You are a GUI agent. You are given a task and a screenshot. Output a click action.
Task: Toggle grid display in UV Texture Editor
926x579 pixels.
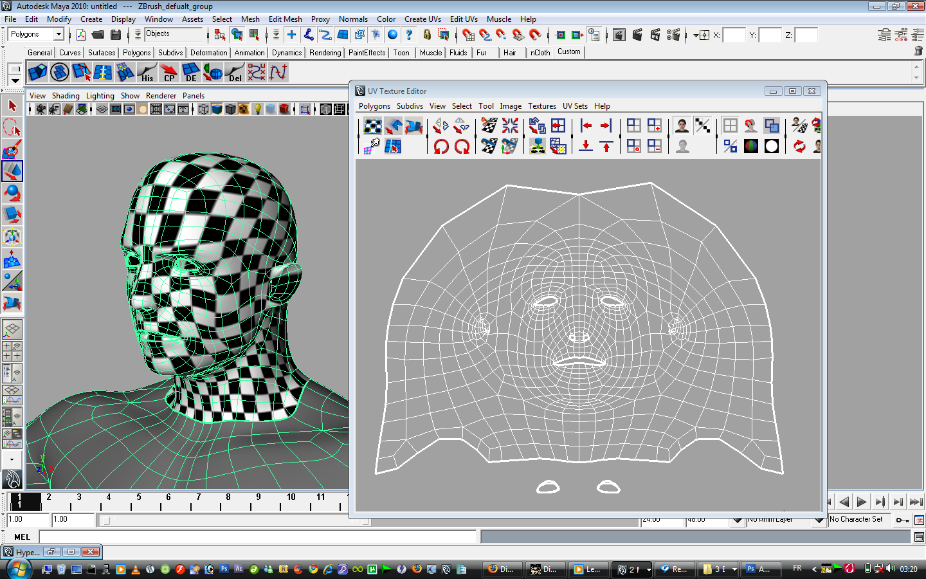731,125
